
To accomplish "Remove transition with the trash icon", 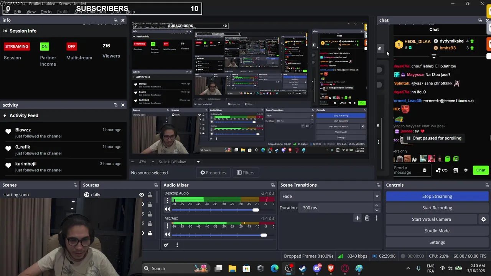I will [367, 218].
